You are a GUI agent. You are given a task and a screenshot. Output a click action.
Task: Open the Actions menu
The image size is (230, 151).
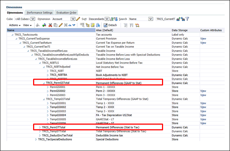click(15, 25)
